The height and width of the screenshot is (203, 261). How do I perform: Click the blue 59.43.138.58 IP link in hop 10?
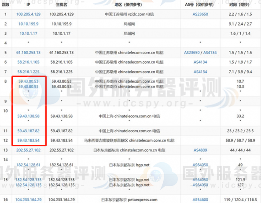tap(29, 116)
